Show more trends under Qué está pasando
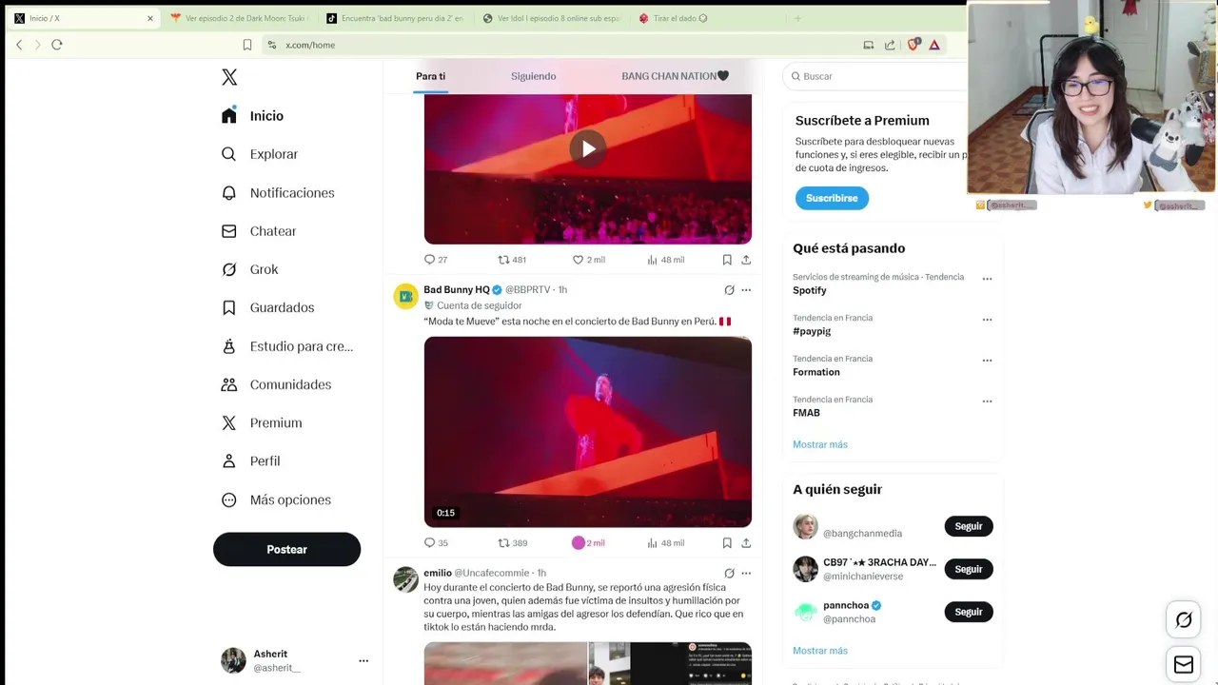The image size is (1218, 685). point(820,444)
